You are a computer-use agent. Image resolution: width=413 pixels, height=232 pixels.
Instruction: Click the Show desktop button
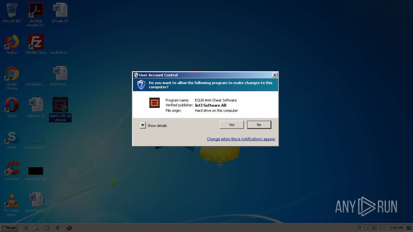tap(409, 228)
